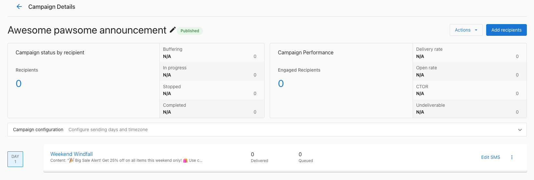Click the Actions dropdown caret arrow
Viewport: 534px width, 180px height.
pyautogui.click(x=476, y=30)
